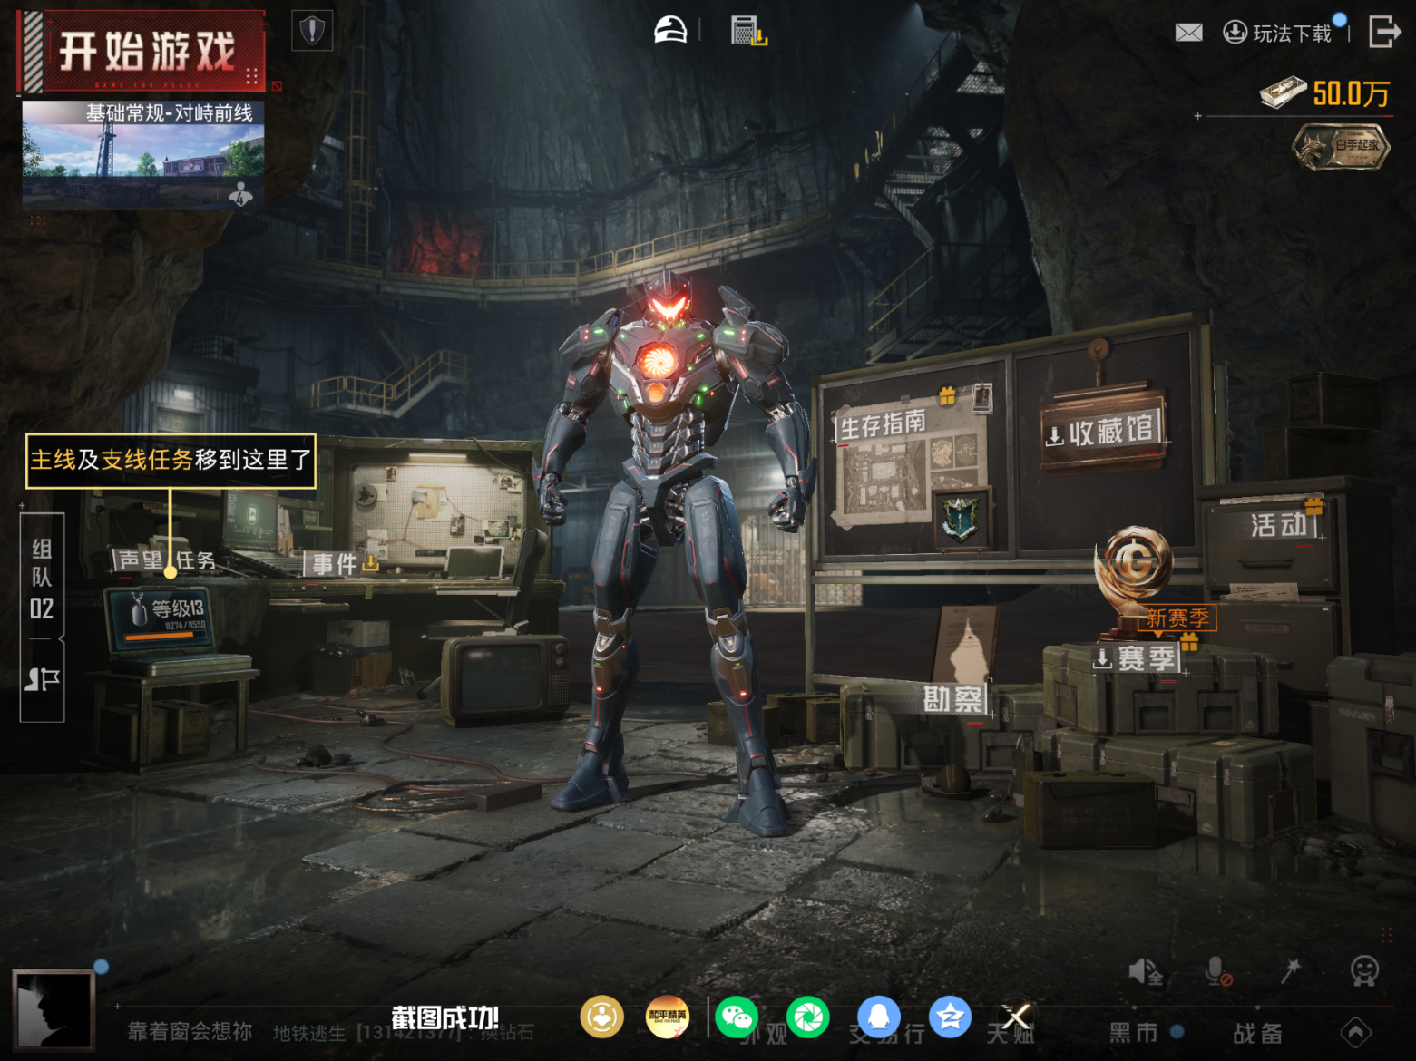Open the 活动 activities drawer
The height and width of the screenshot is (1061, 1416).
tap(1278, 525)
